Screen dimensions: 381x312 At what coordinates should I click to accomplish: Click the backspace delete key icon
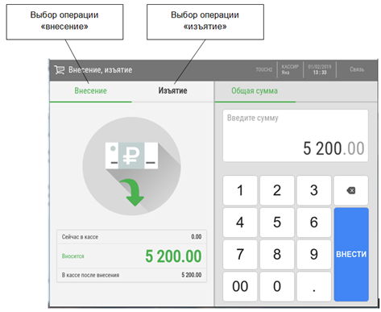pyautogui.click(x=350, y=190)
